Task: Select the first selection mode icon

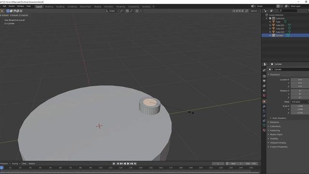Action: click(x=8, y=11)
